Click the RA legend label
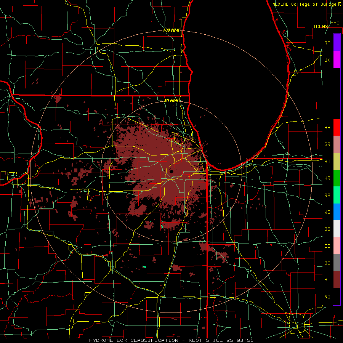Screen dimensions: 343x343 (327, 196)
